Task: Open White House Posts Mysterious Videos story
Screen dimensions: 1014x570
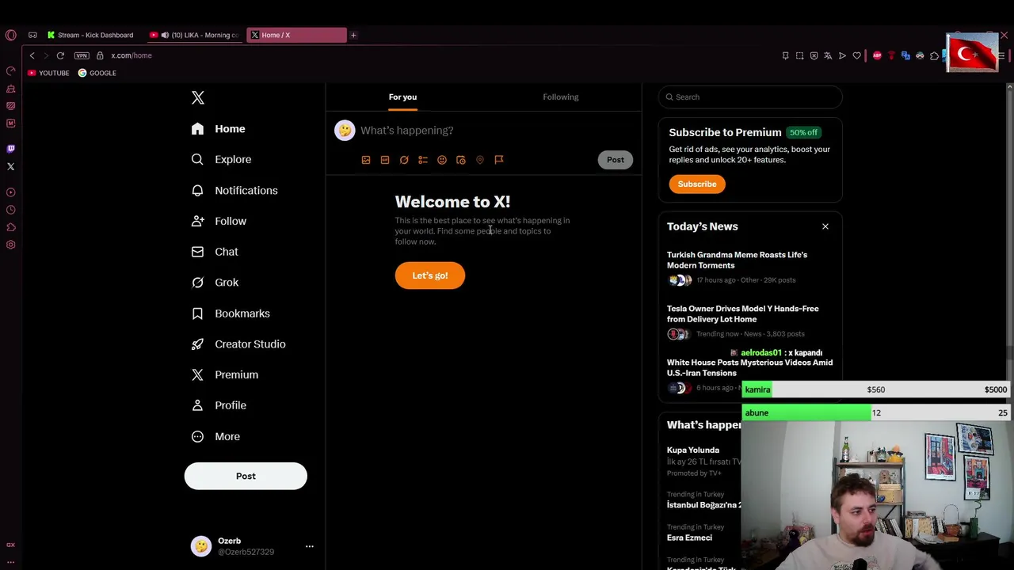Action: (749, 368)
